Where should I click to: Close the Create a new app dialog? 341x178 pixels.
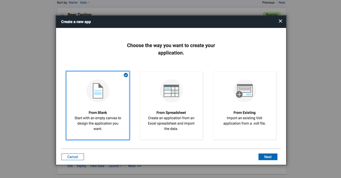(x=280, y=21)
